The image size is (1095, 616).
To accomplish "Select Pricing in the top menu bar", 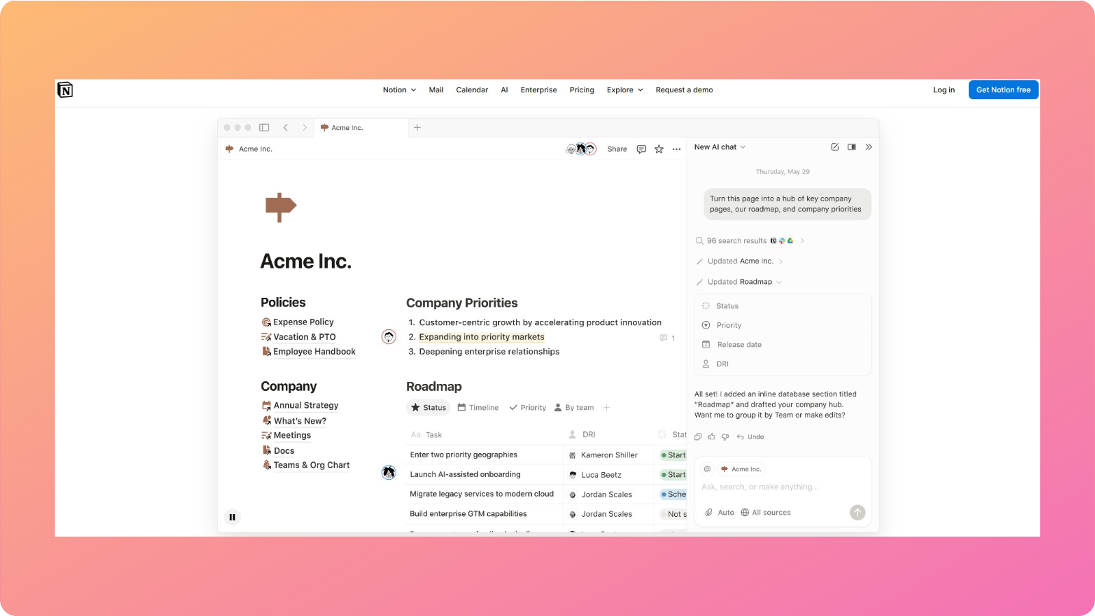I will pyautogui.click(x=581, y=90).
